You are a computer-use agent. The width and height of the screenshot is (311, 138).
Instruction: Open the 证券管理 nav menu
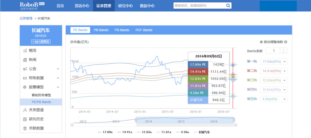(x=104, y=6)
